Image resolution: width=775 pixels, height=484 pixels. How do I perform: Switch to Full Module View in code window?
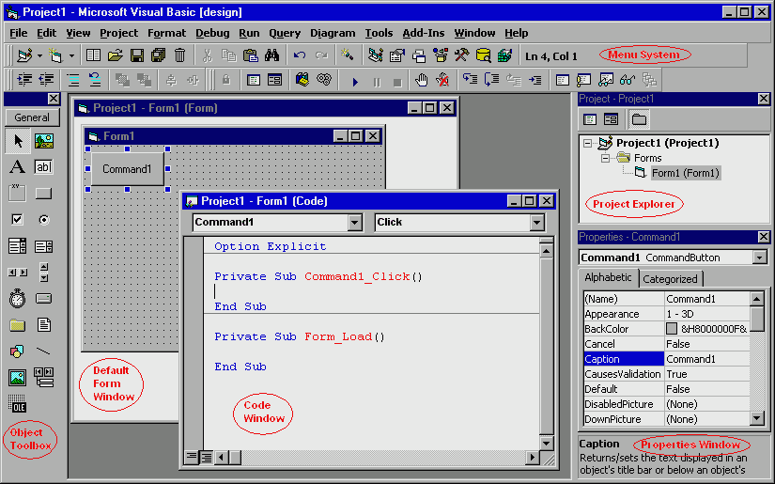[x=206, y=458]
